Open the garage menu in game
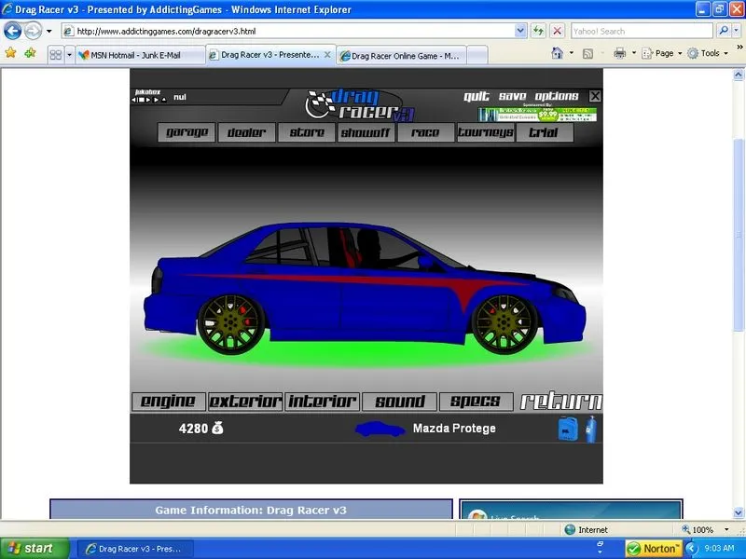Image resolution: width=746 pixels, height=559 pixels. click(x=187, y=132)
